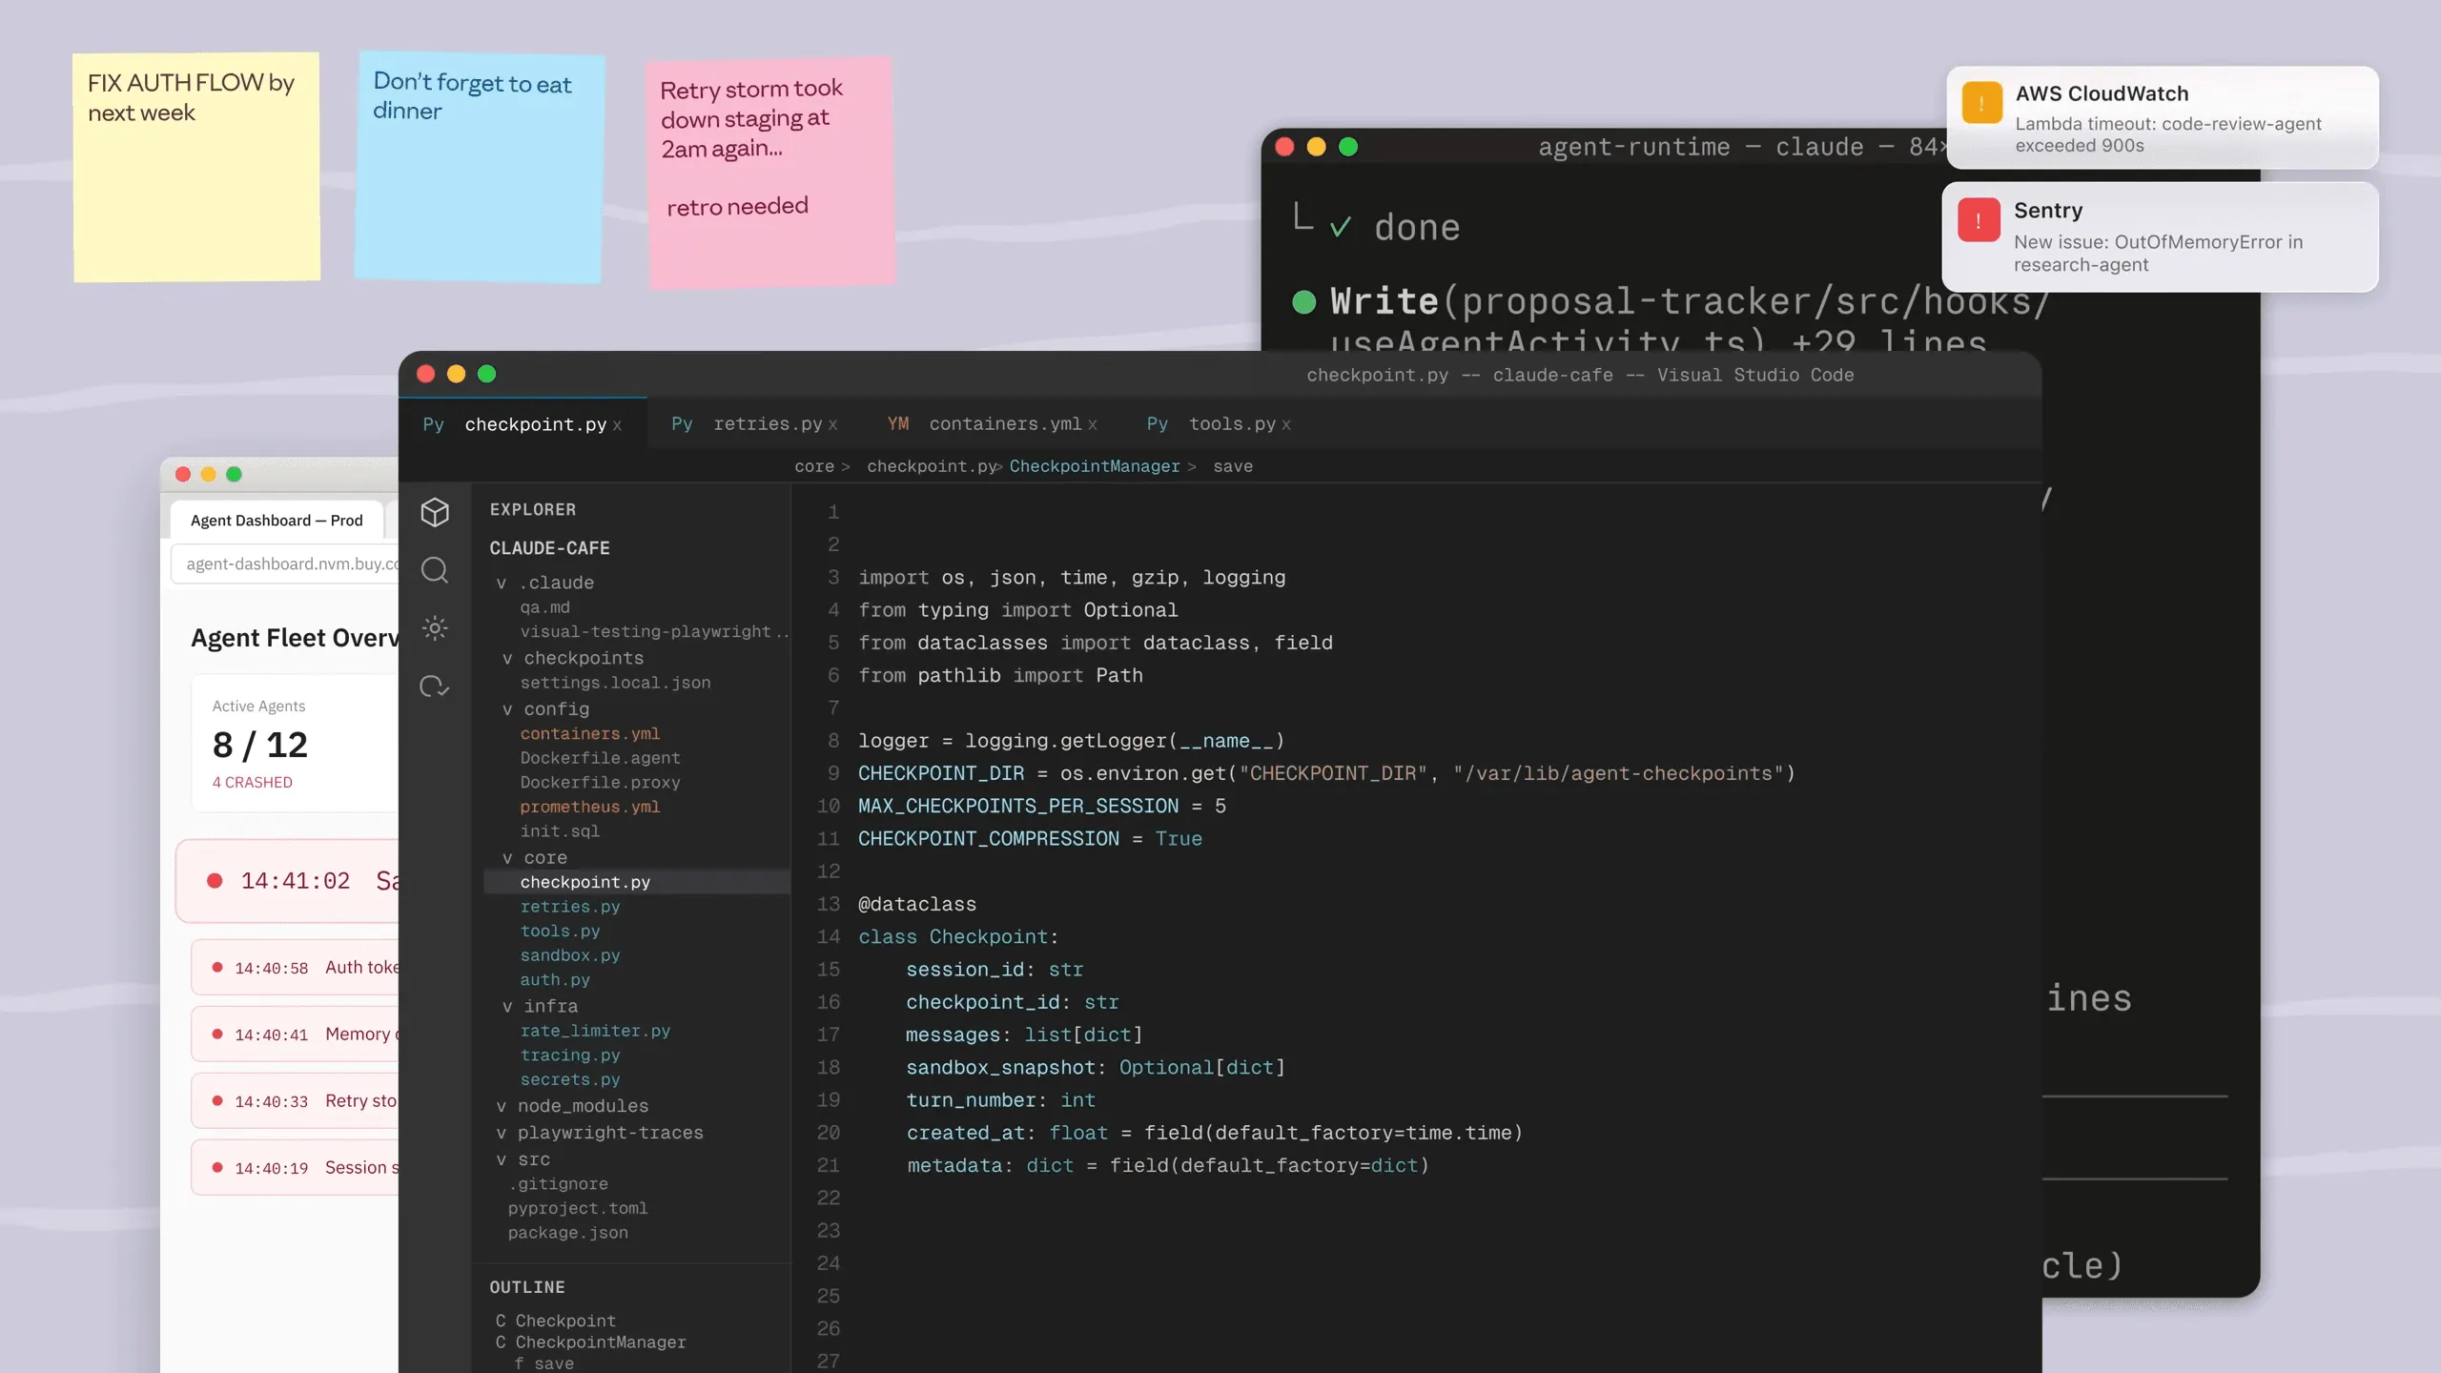Collapse the core folder in the explorer
This screenshot has height=1373, width=2441.
point(508,857)
